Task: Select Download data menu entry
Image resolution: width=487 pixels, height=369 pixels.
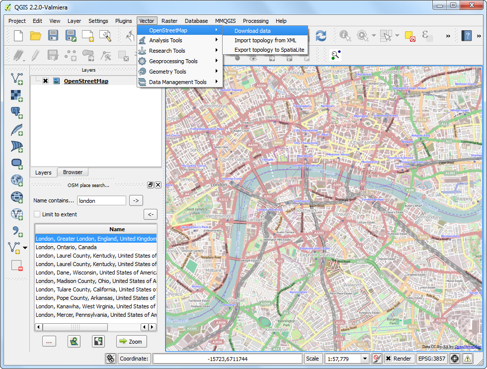Action: click(252, 31)
